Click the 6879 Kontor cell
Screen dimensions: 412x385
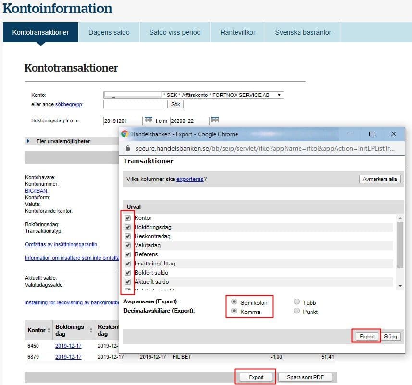coord(33,357)
